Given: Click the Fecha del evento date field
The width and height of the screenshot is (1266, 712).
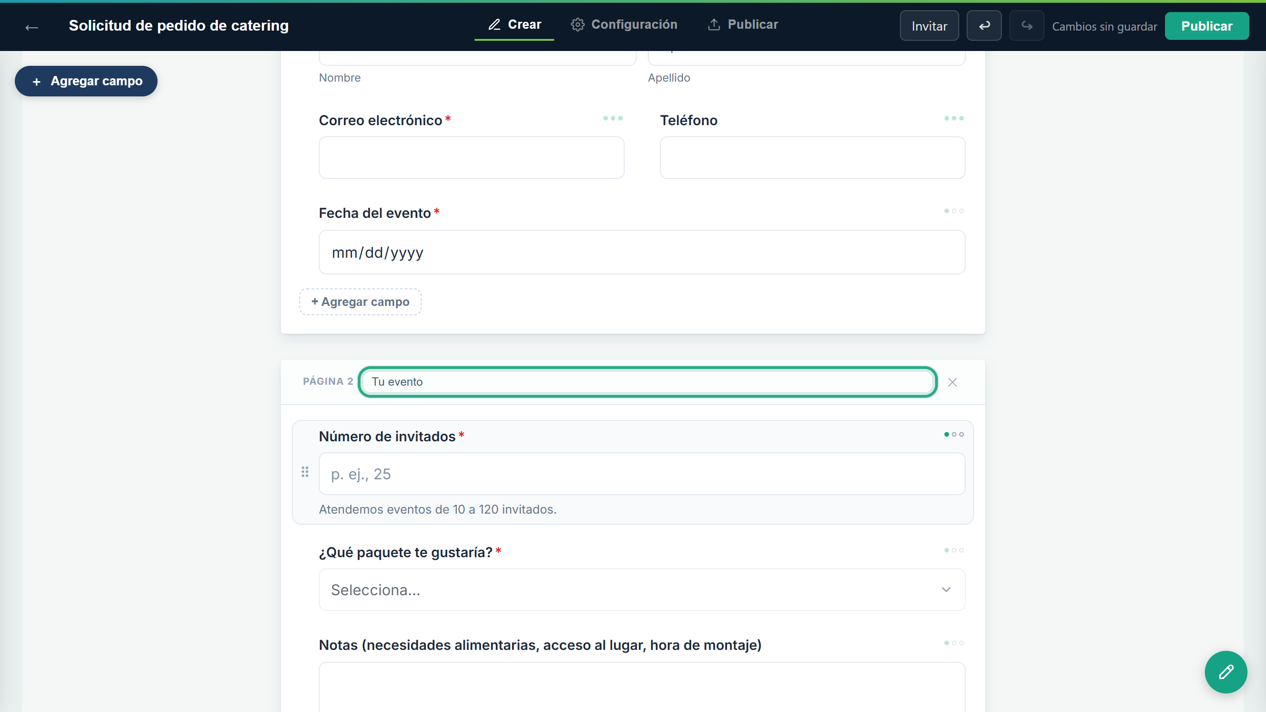Looking at the screenshot, I should (x=642, y=252).
